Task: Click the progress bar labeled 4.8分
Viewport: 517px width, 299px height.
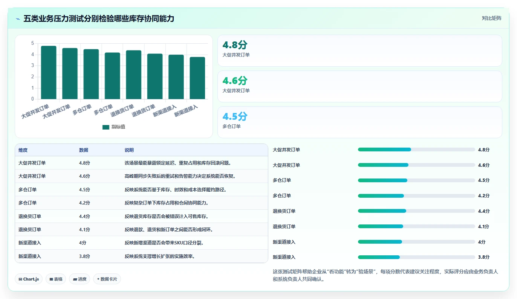Action: (x=416, y=149)
